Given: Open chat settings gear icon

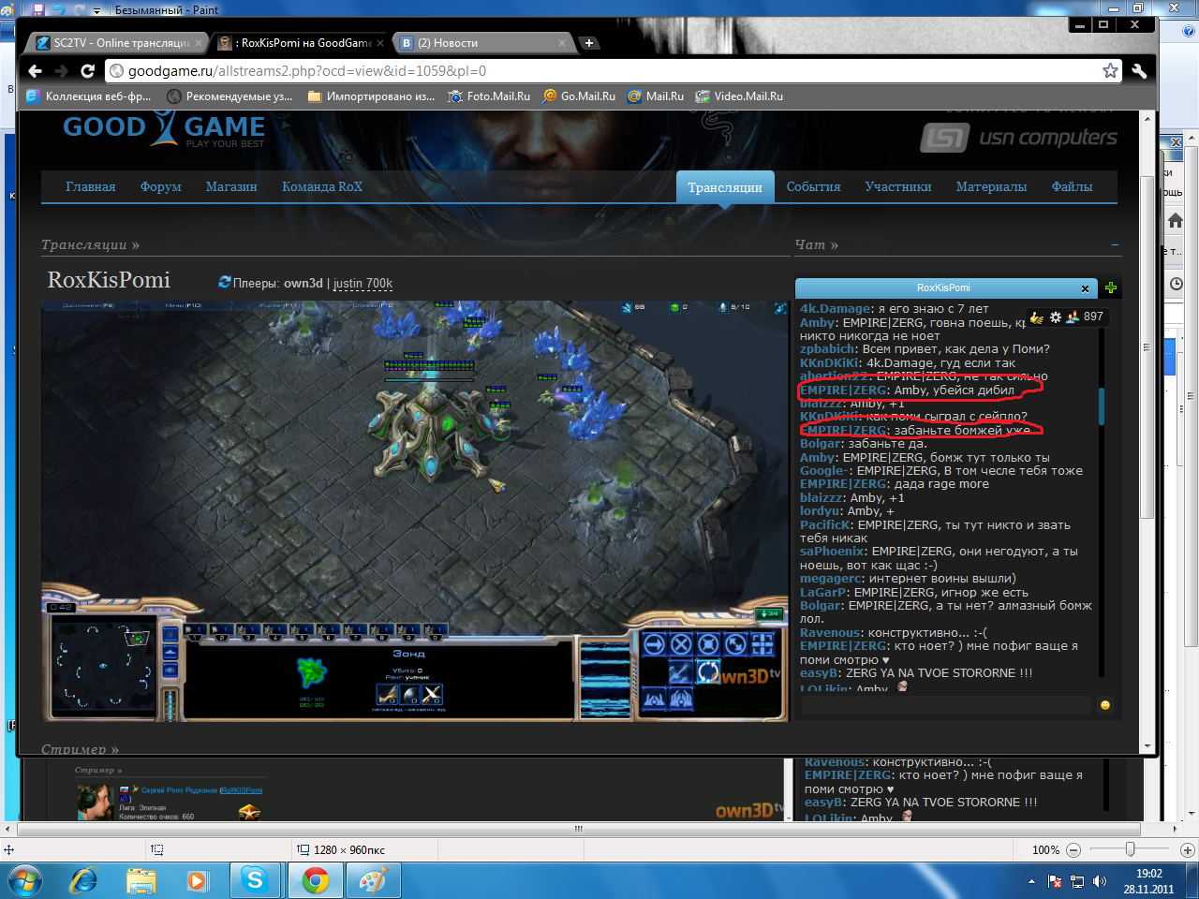Looking at the screenshot, I should [1056, 317].
